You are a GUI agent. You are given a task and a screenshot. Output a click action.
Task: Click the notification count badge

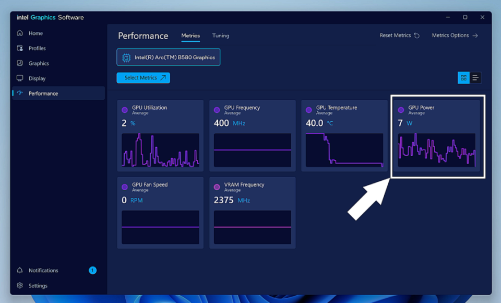point(93,271)
